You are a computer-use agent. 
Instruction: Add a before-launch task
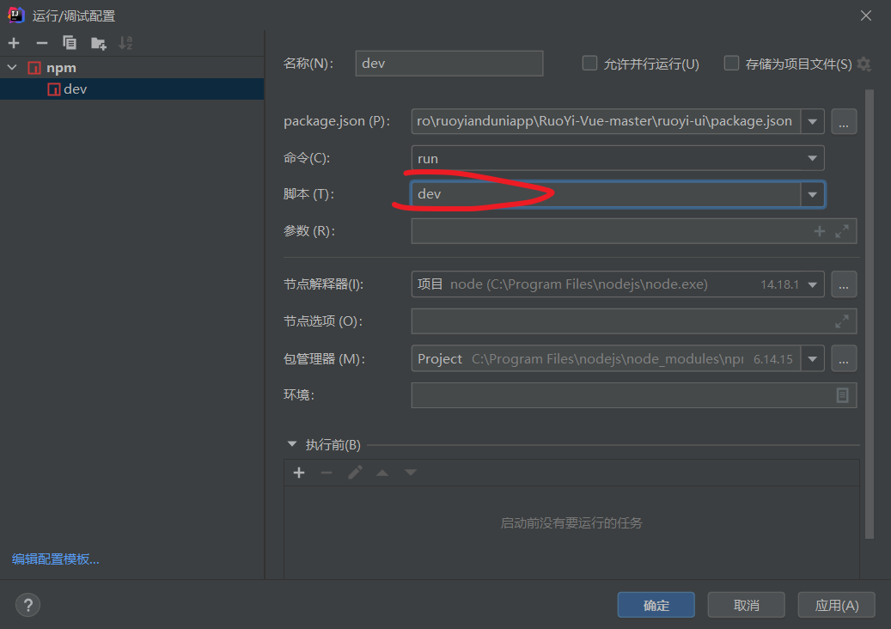(299, 473)
